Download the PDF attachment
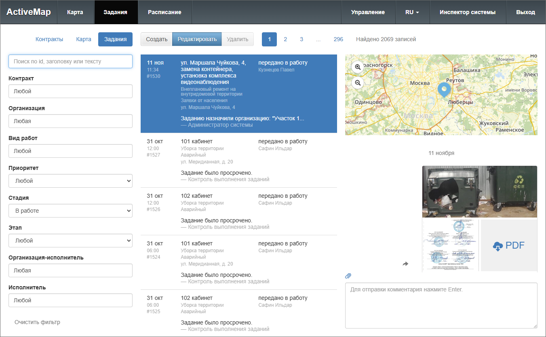Image resolution: width=546 pixels, height=337 pixels. [509, 245]
